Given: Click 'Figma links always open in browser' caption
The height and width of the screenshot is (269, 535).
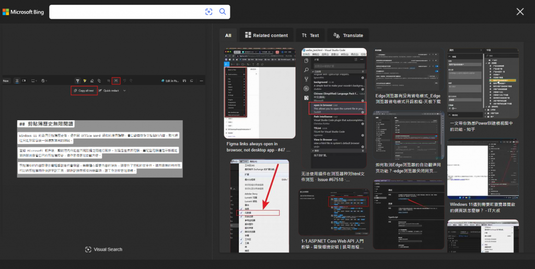Looking at the screenshot, I should 258,147.
